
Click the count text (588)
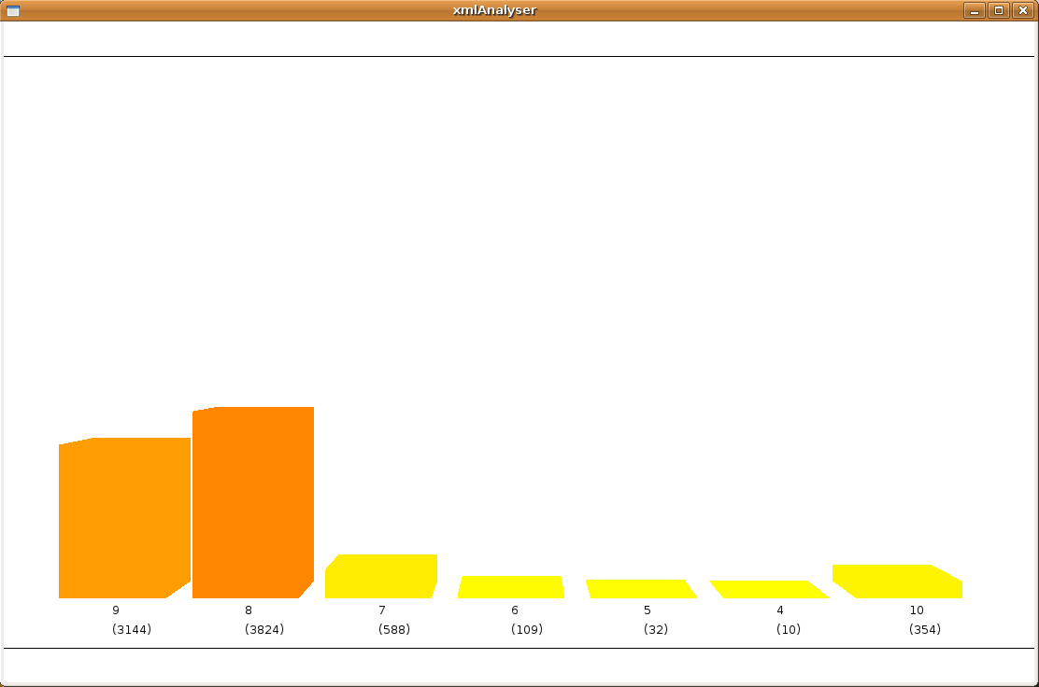coord(394,629)
